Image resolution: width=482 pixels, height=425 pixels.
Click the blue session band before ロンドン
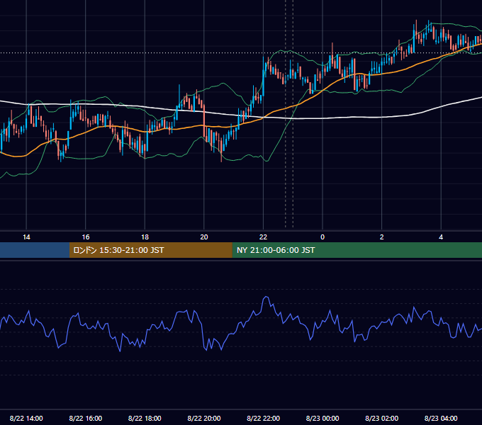[x=35, y=250]
